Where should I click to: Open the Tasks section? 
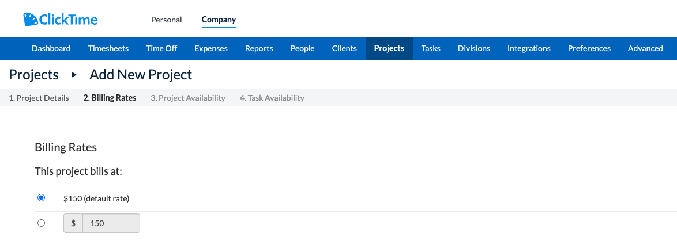[431, 48]
